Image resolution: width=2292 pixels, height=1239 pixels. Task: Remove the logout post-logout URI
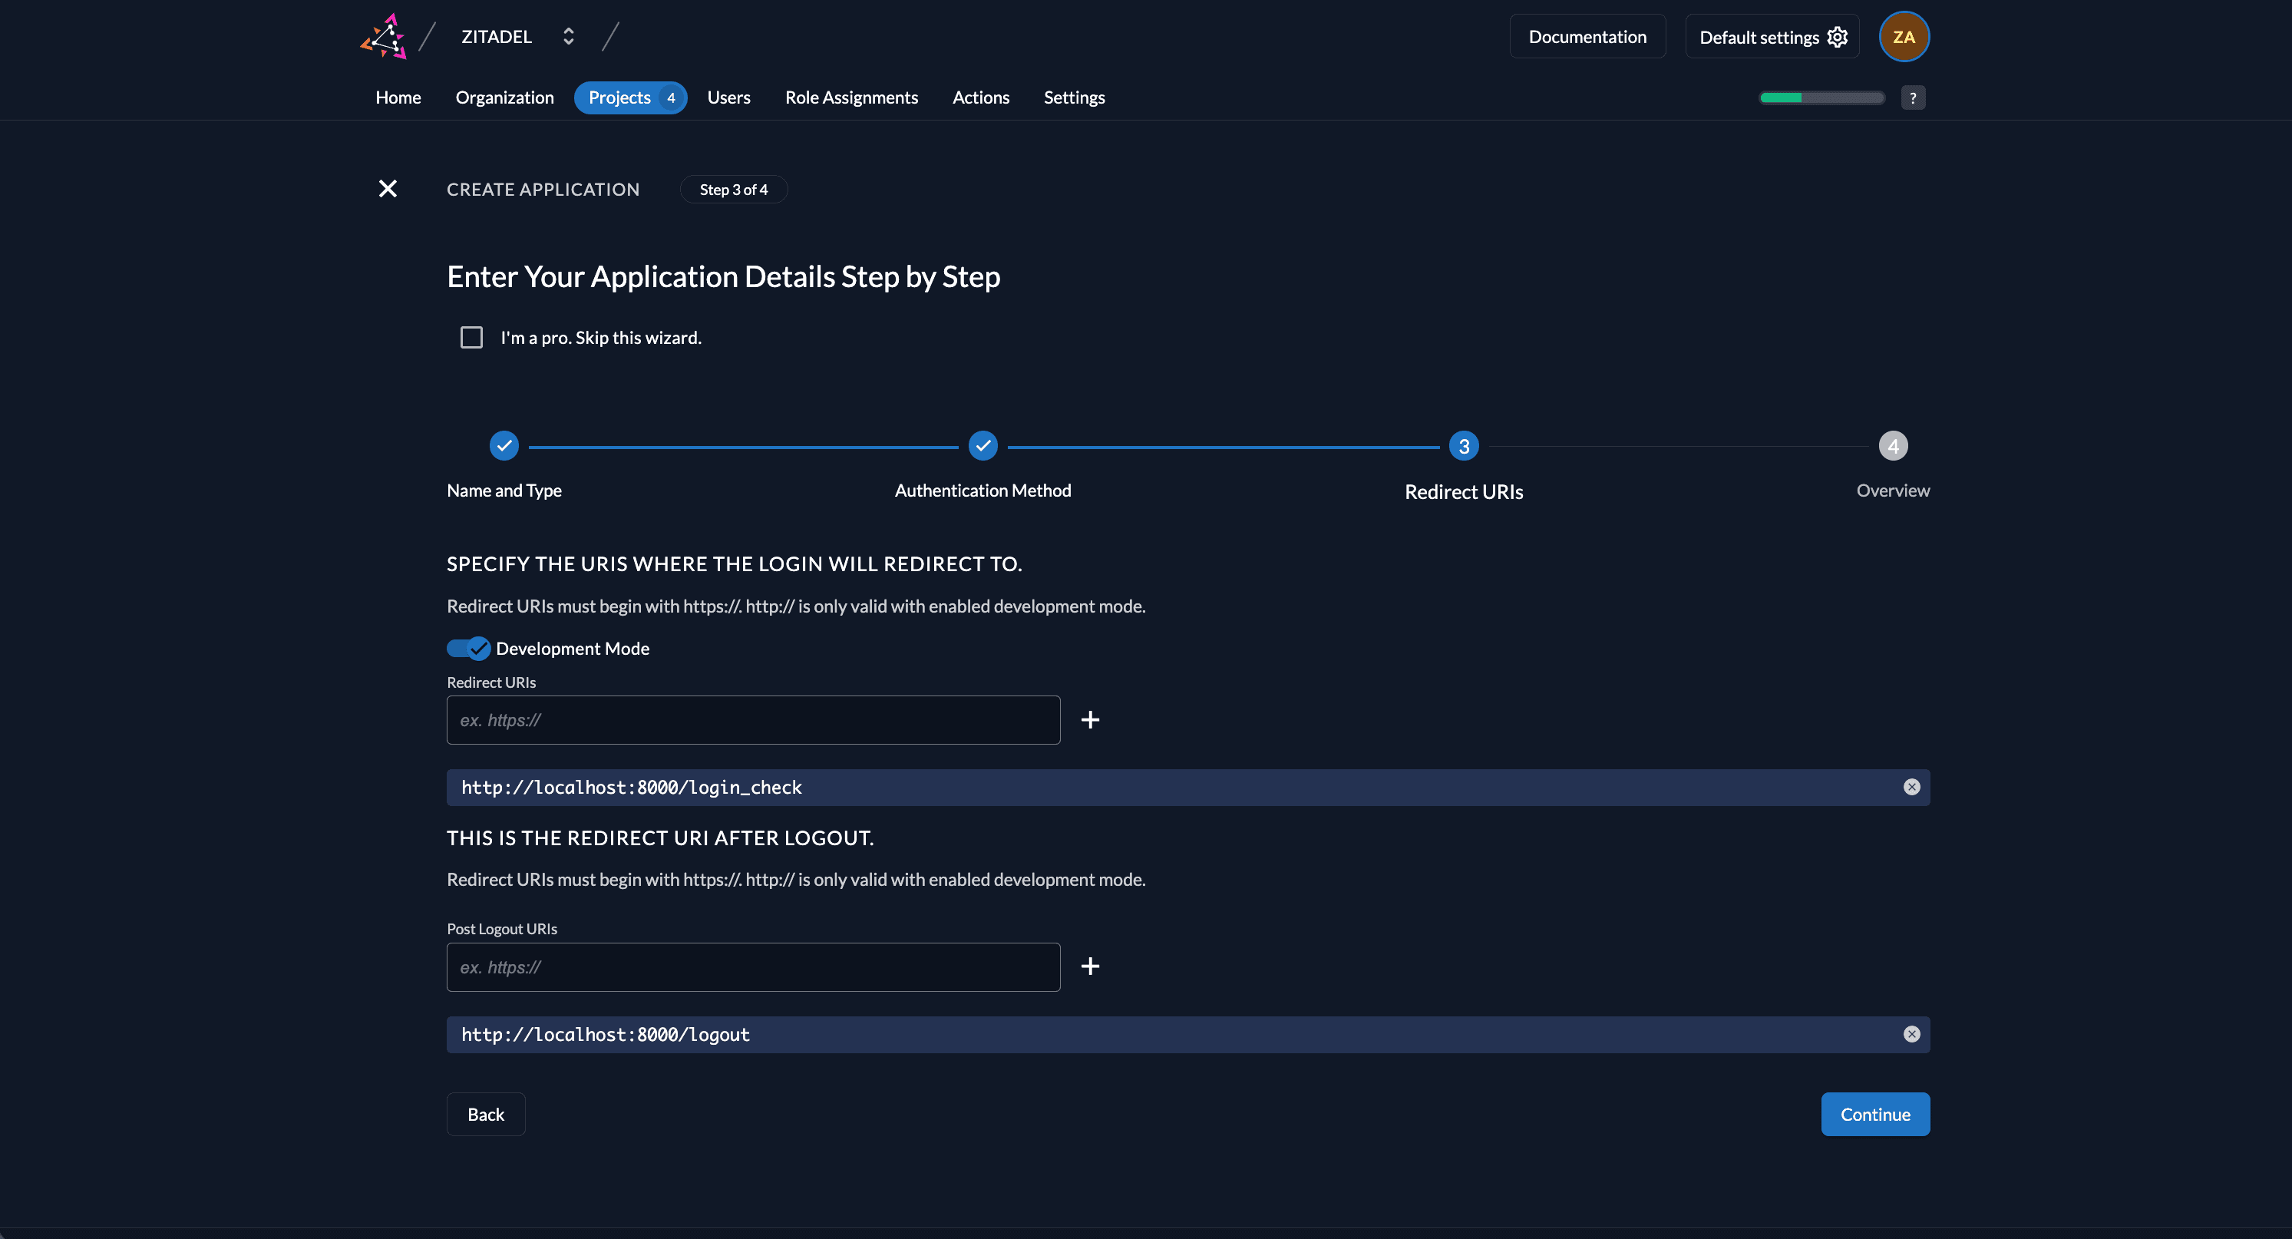[1911, 1033]
